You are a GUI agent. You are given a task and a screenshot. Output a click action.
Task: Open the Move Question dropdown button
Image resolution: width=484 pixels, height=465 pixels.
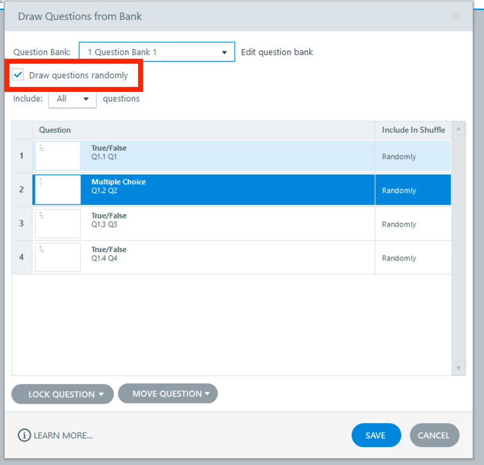pyautogui.click(x=168, y=394)
